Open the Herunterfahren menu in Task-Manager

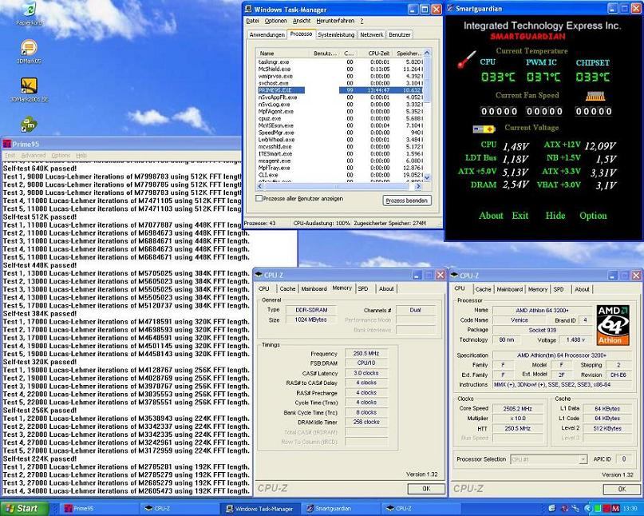pyautogui.click(x=335, y=21)
